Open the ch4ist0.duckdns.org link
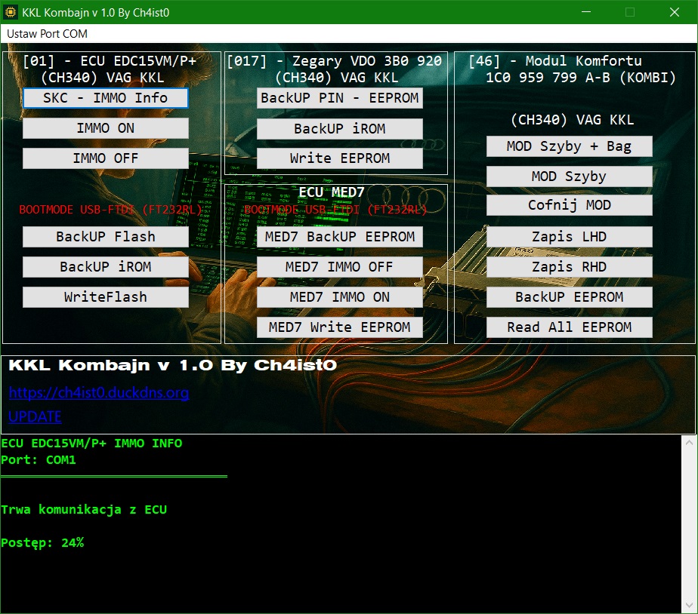 [x=99, y=393]
